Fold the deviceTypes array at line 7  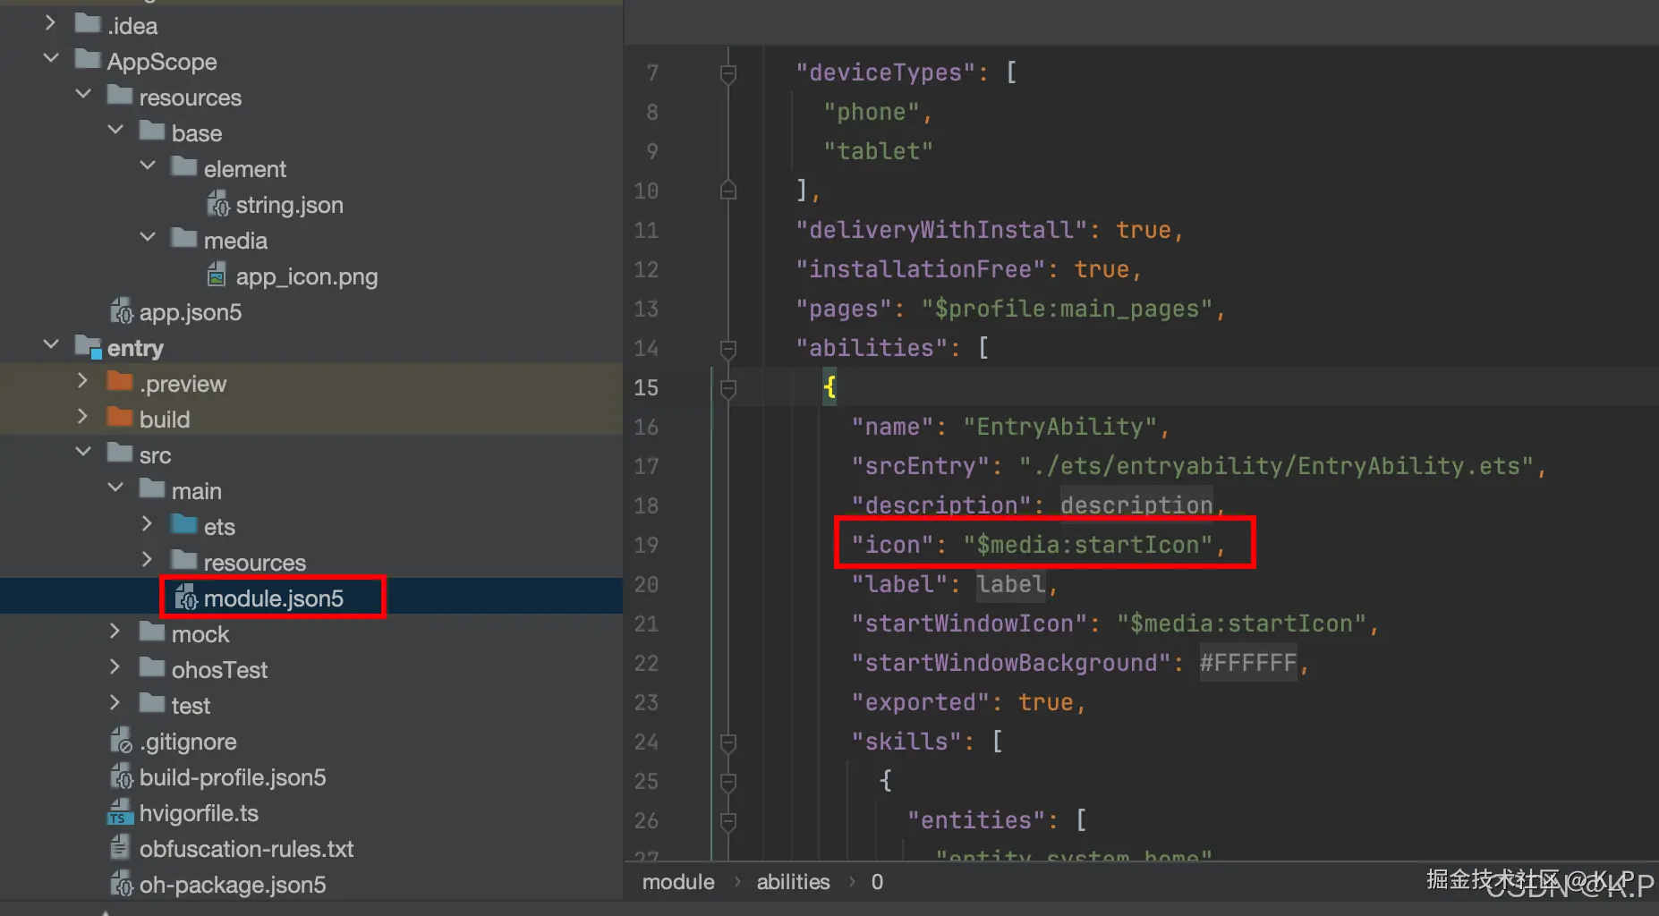click(x=728, y=73)
